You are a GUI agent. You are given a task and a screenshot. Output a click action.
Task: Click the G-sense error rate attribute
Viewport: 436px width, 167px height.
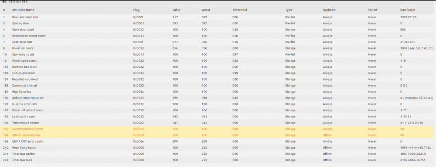point(24,104)
